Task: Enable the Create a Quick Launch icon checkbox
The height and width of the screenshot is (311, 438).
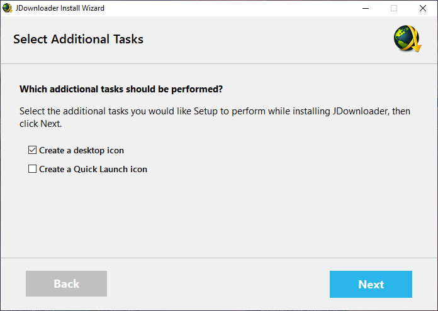Action: [33, 169]
